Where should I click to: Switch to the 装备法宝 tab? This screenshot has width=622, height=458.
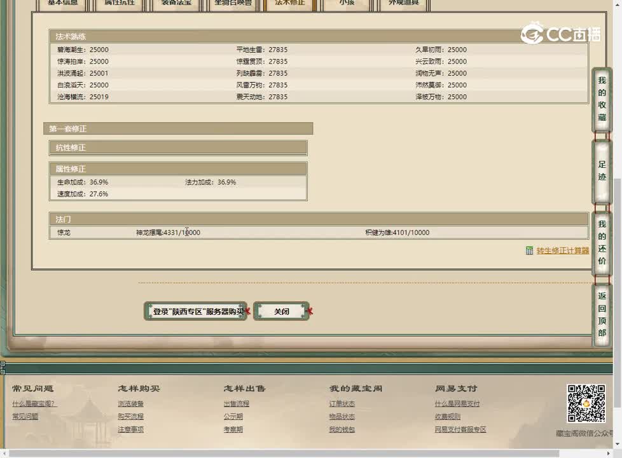(x=176, y=3)
